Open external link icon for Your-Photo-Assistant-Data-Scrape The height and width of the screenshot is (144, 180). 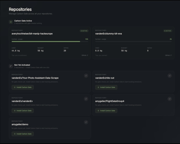pyautogui.click(x=86, y=76)
